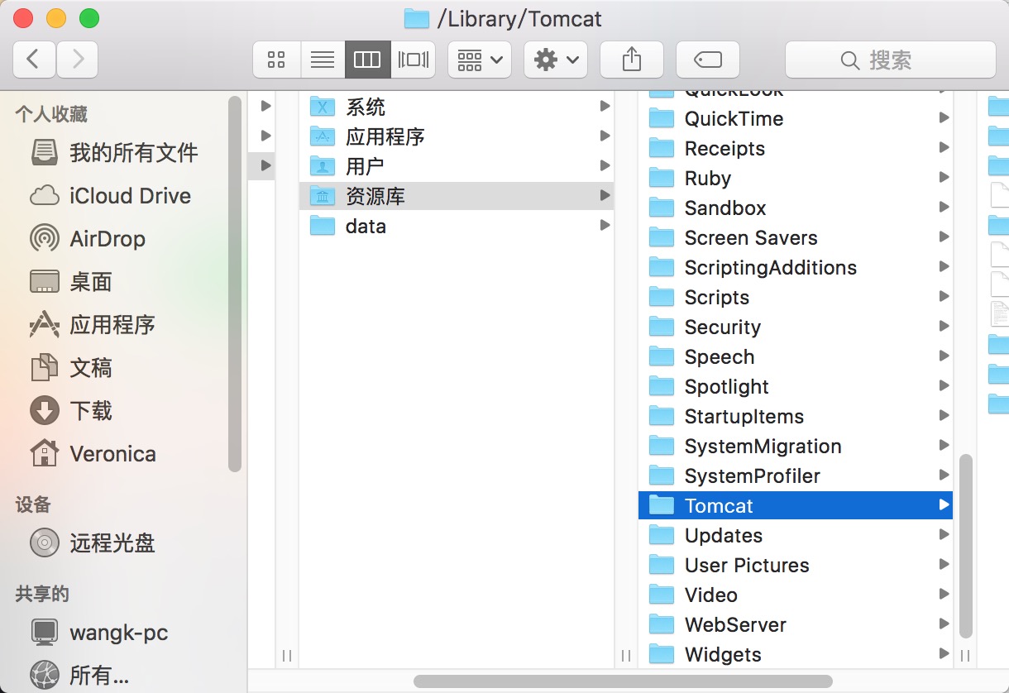Select the 系统 folder
Viewport: 1009px width, 693px height.
point(457,107)
